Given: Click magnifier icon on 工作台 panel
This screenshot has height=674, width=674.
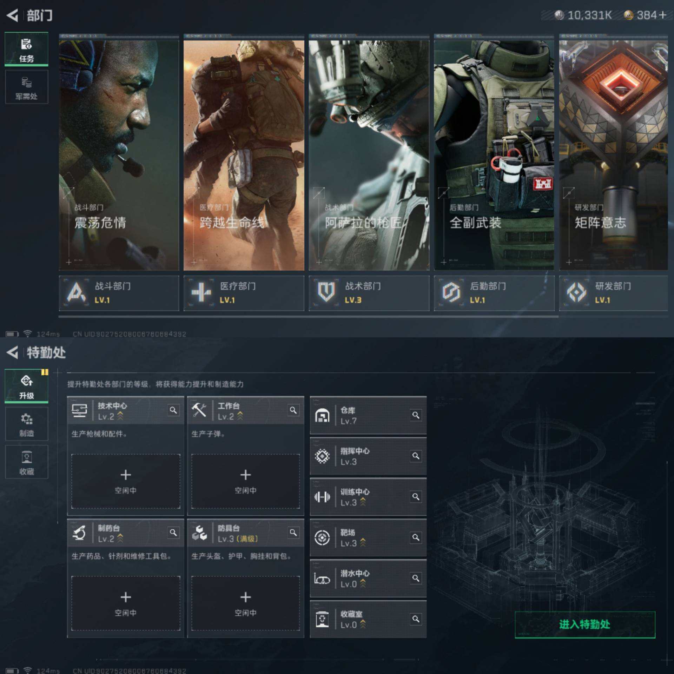Looking at the screenshot, I should (293, 410).
